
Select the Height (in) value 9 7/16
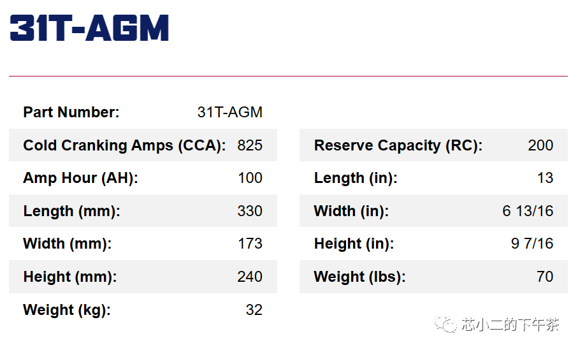[532, 244]
